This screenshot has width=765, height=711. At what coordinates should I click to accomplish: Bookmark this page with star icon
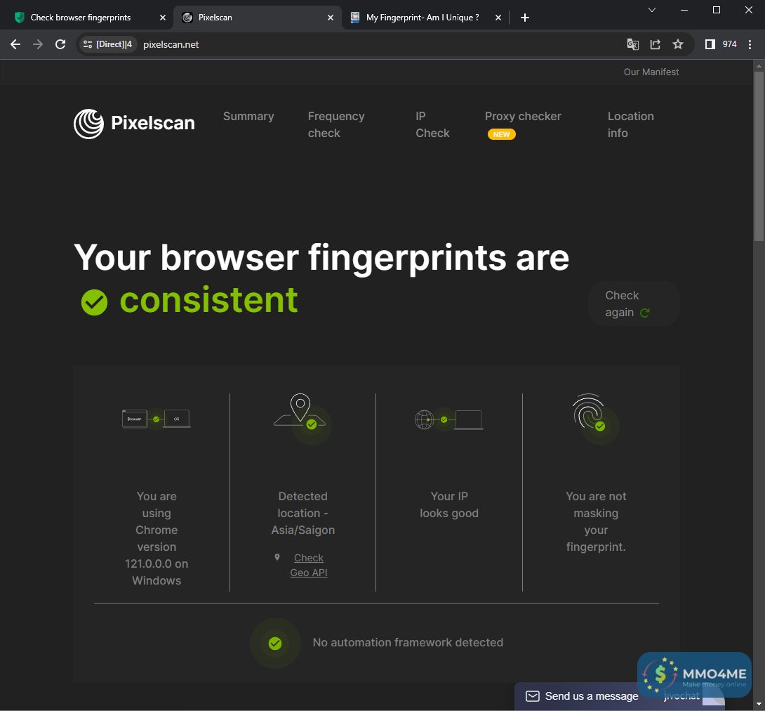pos(678,44)
